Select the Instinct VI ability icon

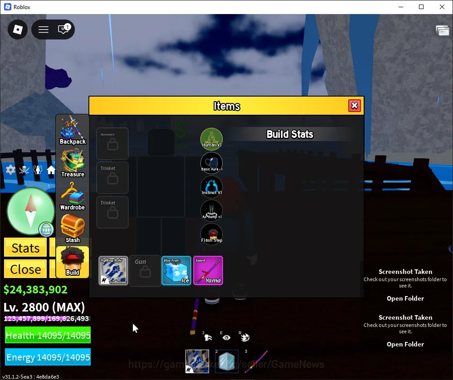tap(211, 187)
